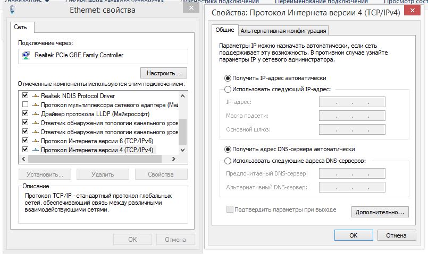Click the Свойства button in Ethernet window

(x=161, y=174)
